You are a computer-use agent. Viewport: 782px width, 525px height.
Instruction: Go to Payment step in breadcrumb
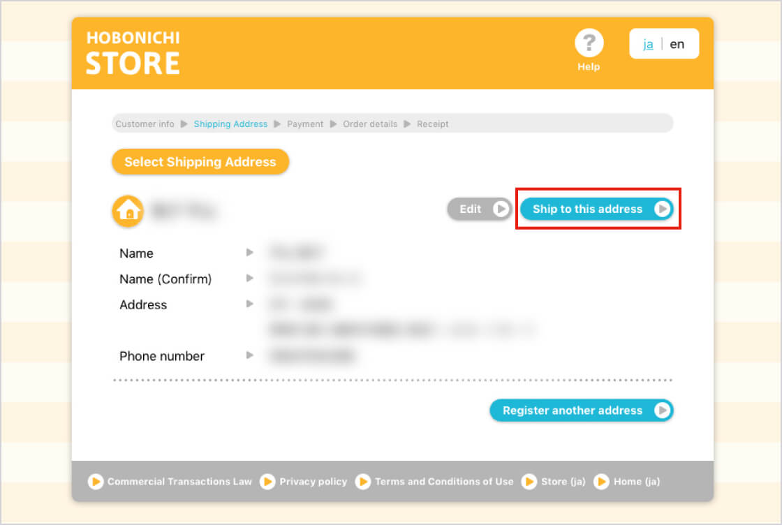point(305,124)
